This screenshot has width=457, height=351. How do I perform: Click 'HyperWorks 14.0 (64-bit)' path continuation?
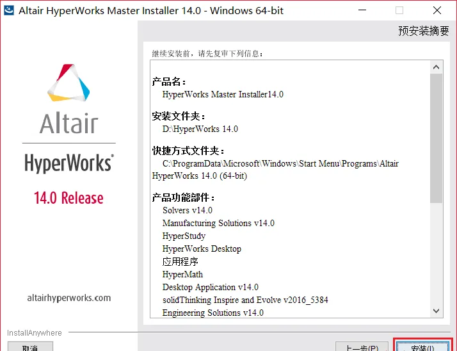point(200,176)
